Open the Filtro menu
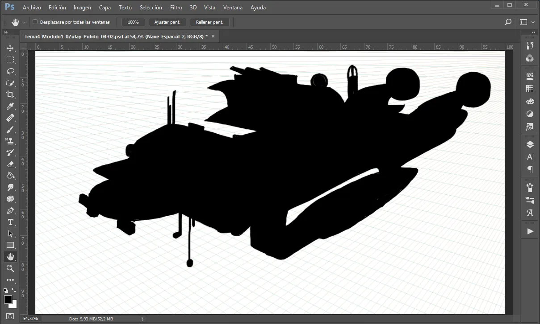The image size is (540, 324). point(176,8)
